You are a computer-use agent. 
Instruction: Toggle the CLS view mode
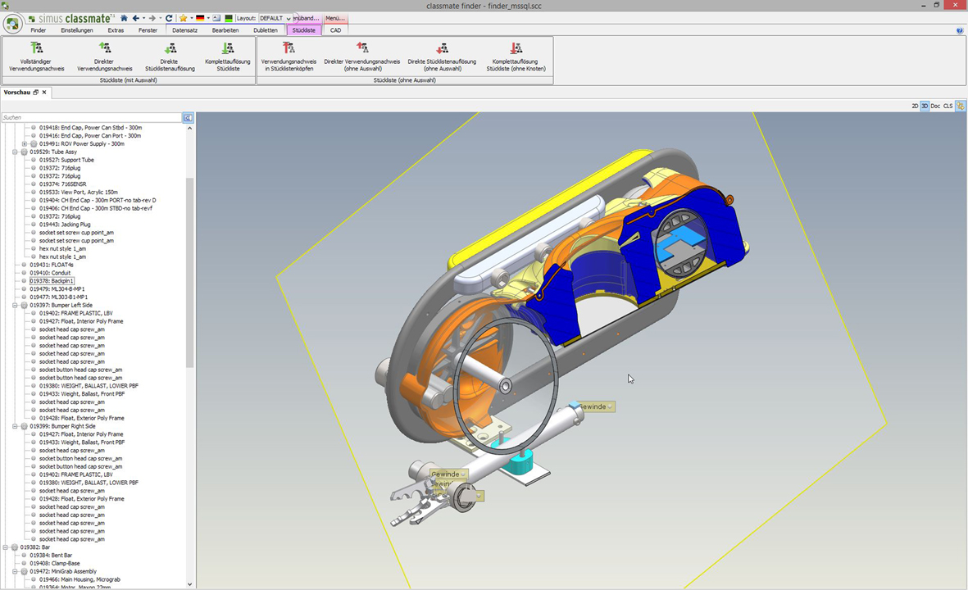click(948, 107)
